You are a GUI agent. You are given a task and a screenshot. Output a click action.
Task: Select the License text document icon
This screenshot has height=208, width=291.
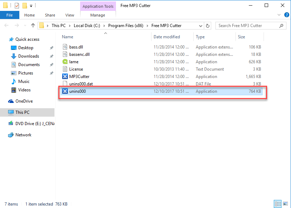[65, 69]
